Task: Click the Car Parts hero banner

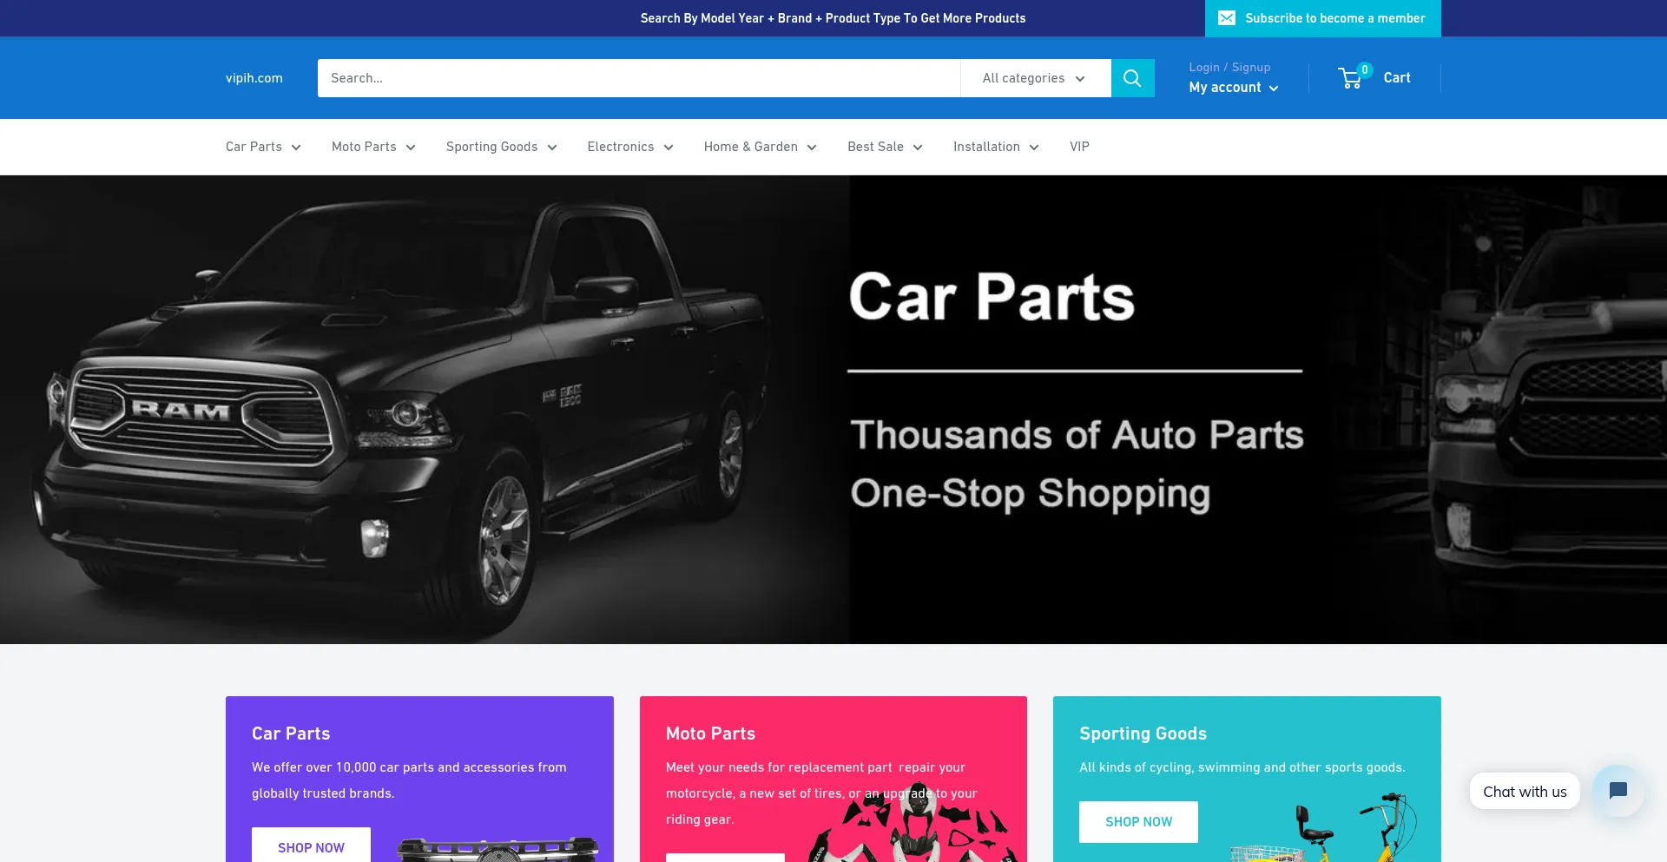Action: coord(833,410)
